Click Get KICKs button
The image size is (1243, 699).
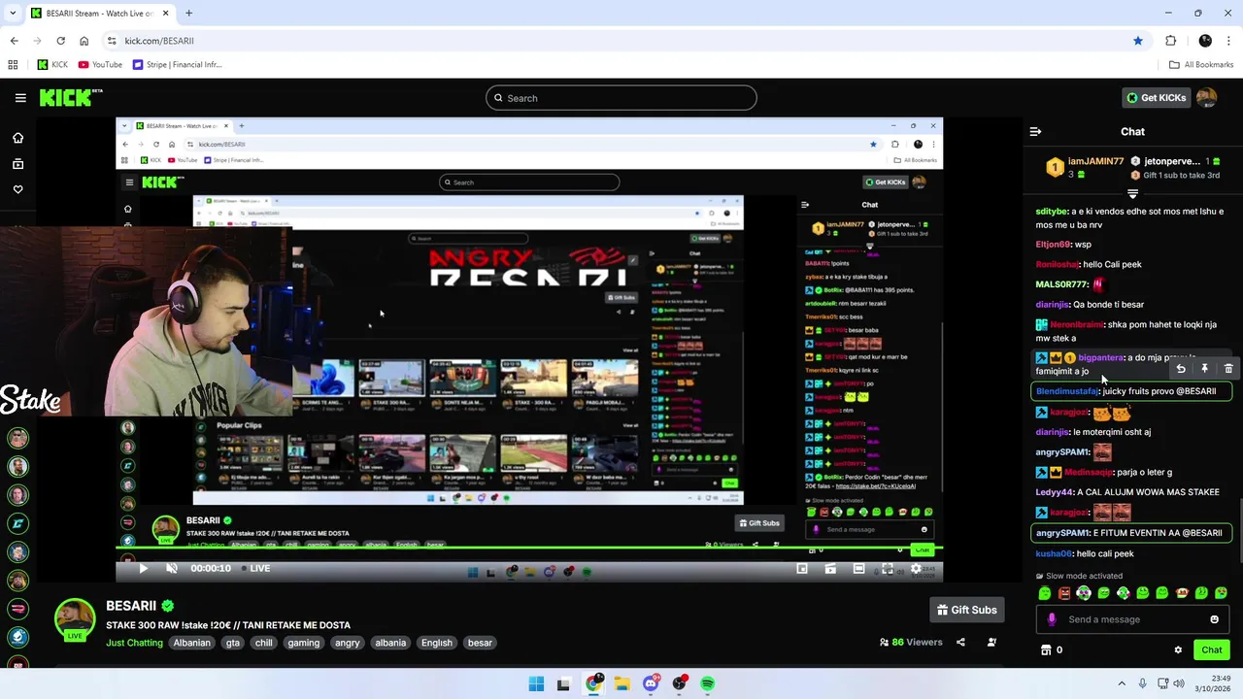click(x=1155, y=98)
